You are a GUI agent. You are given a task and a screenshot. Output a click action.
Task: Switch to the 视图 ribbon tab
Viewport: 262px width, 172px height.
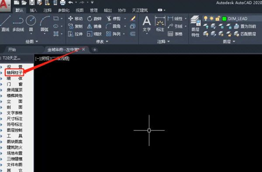pyautogui.click(x=79, y=10)
